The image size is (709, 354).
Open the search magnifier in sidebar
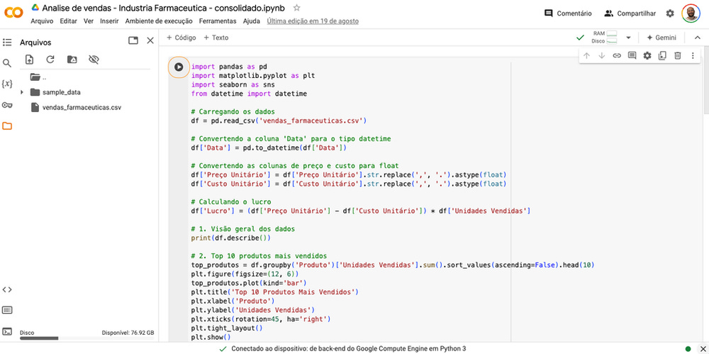click(7, 63)
